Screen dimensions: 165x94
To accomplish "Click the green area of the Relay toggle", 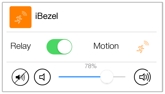I will point(52,47).
